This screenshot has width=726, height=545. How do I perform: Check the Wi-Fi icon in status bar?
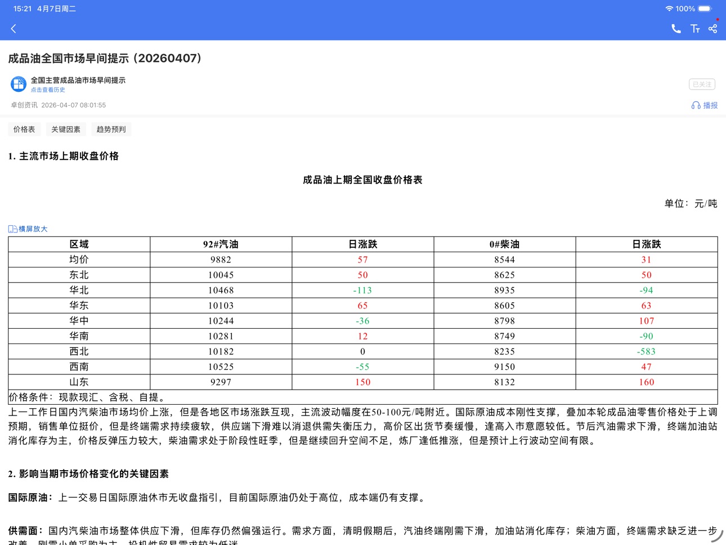tap(669, 8)
